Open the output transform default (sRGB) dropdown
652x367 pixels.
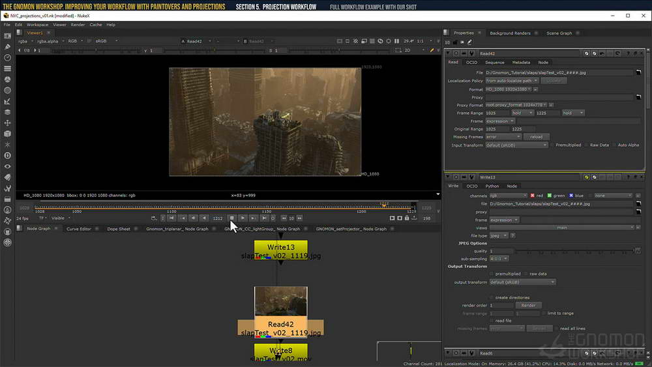pos(522,282)
